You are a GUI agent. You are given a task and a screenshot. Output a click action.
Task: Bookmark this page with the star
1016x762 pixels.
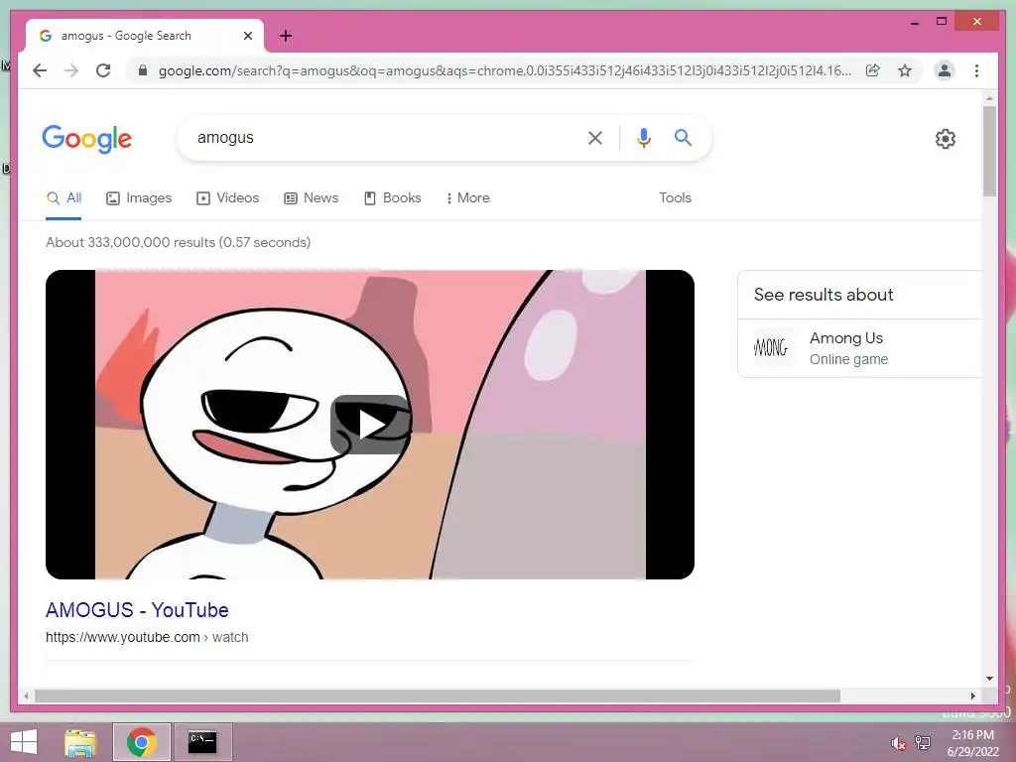pos(905,70)
